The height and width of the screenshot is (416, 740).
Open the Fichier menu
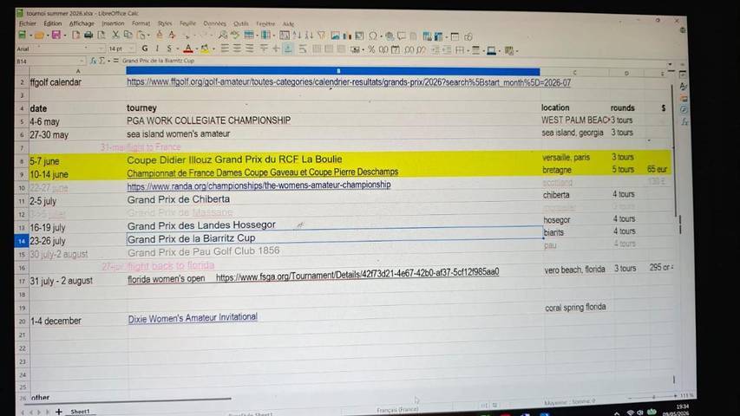click(28, 23)
